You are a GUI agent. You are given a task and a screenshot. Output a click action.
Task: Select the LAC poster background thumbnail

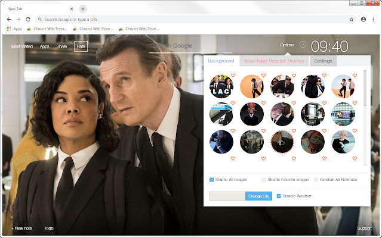click(221, 86)
